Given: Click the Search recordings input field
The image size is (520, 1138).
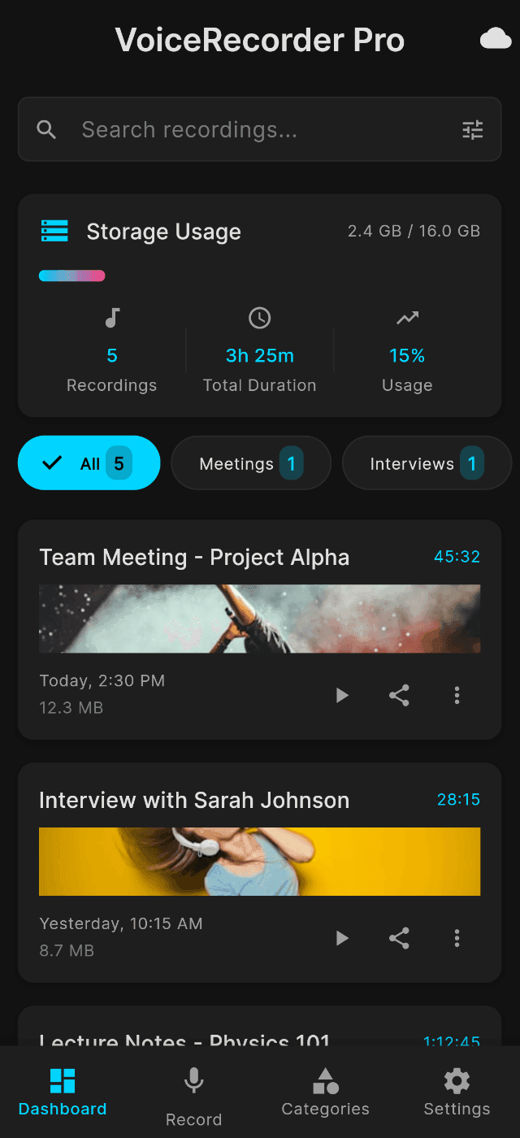Looking at the screenshot, I should (x=260, y=130).
